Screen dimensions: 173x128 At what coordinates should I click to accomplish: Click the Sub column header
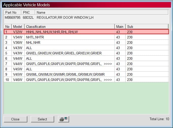pyautogui.click(x=147, y=27)
